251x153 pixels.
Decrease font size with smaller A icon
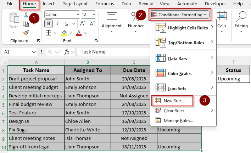tap(92, 23)
